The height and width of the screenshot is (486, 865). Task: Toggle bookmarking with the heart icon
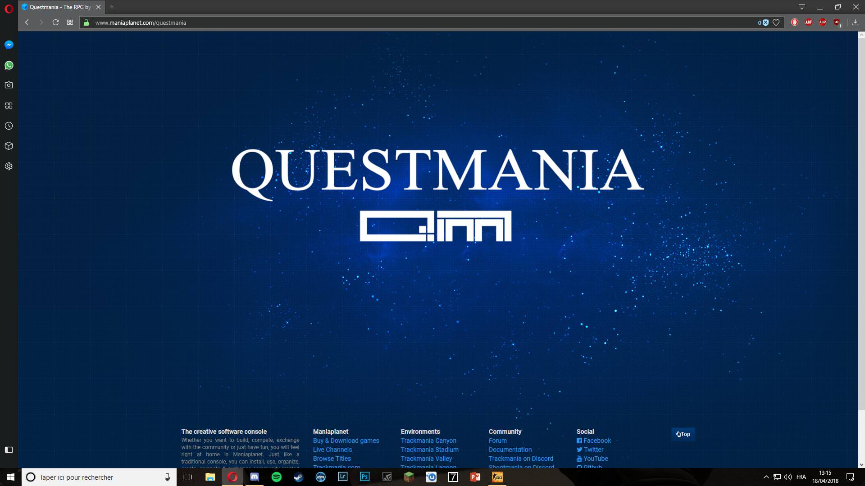776,22
